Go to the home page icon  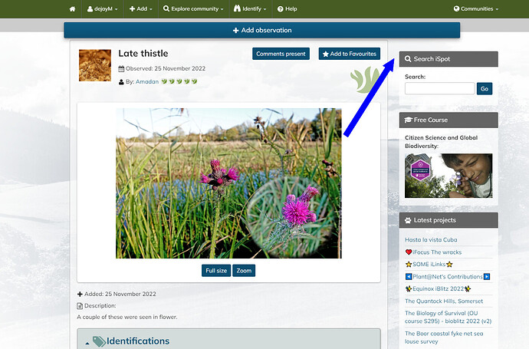coord(72,9)
